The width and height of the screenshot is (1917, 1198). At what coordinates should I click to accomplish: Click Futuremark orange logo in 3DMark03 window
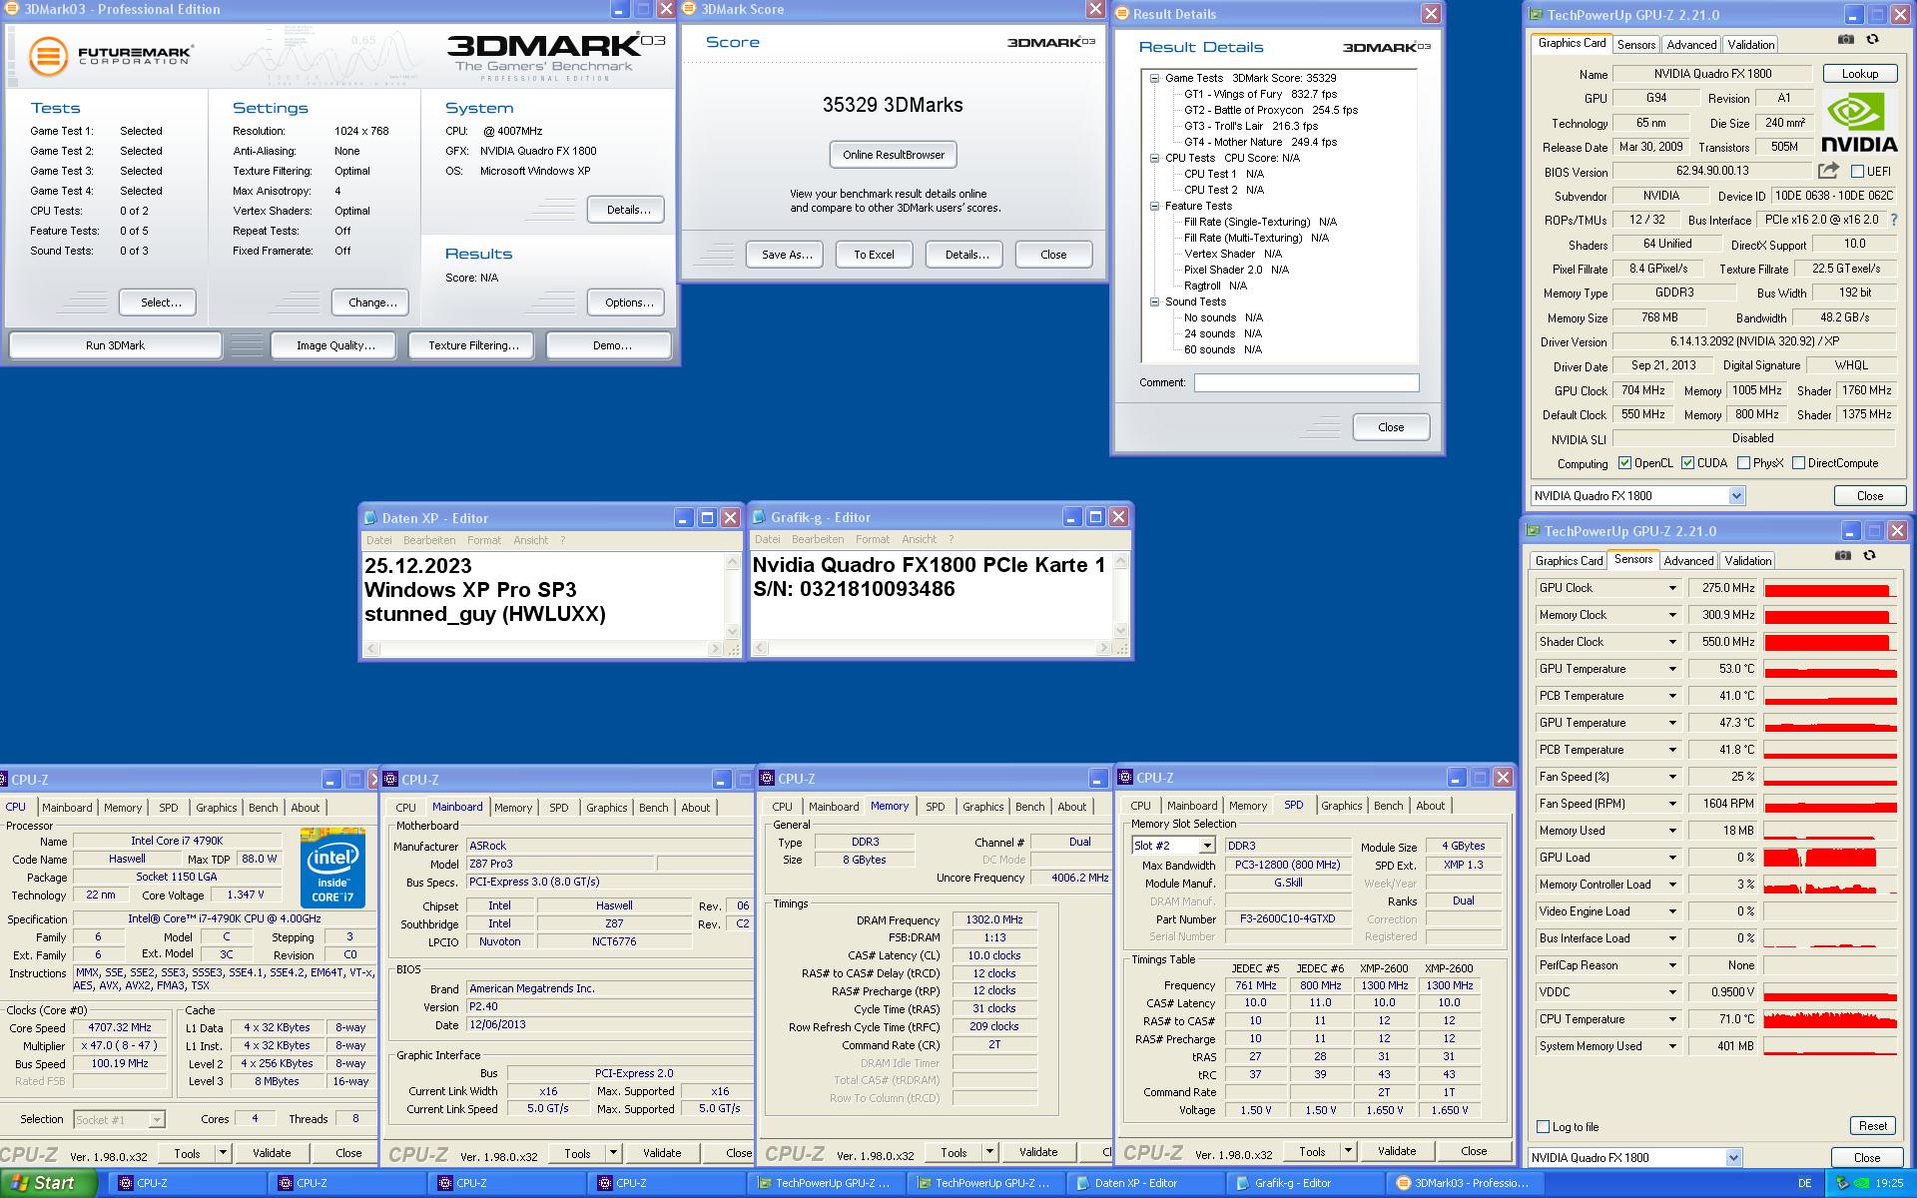[48, 56]
